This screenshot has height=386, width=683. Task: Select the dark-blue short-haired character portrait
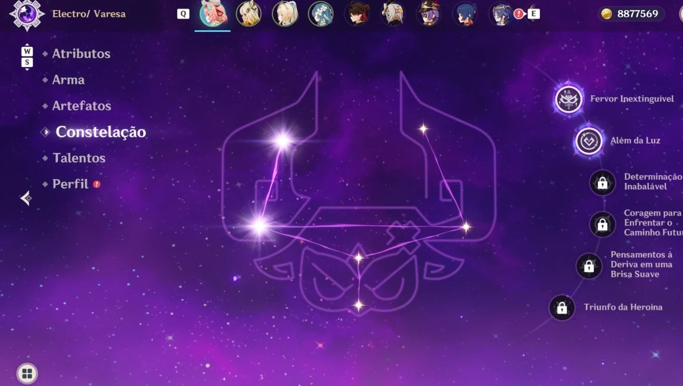[465, 14]
